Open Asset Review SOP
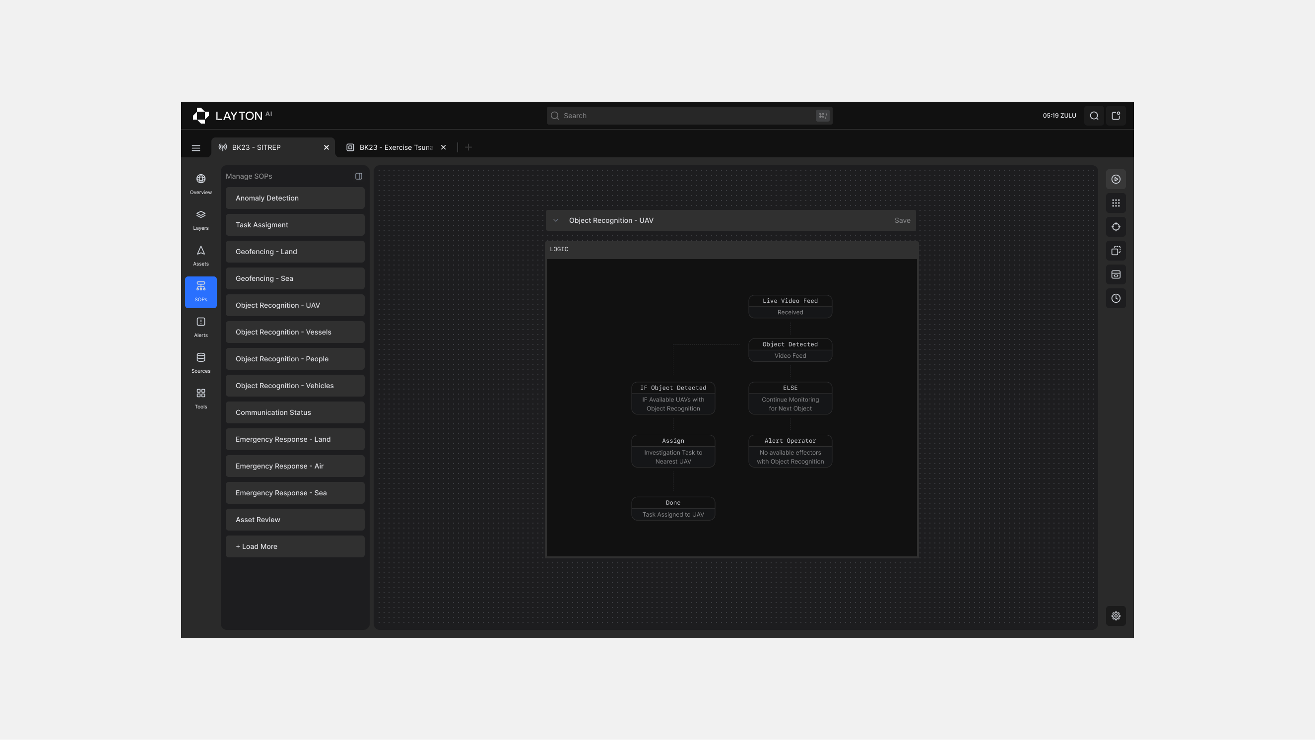Screen dimensions: 1315x740 pos(295,520)
